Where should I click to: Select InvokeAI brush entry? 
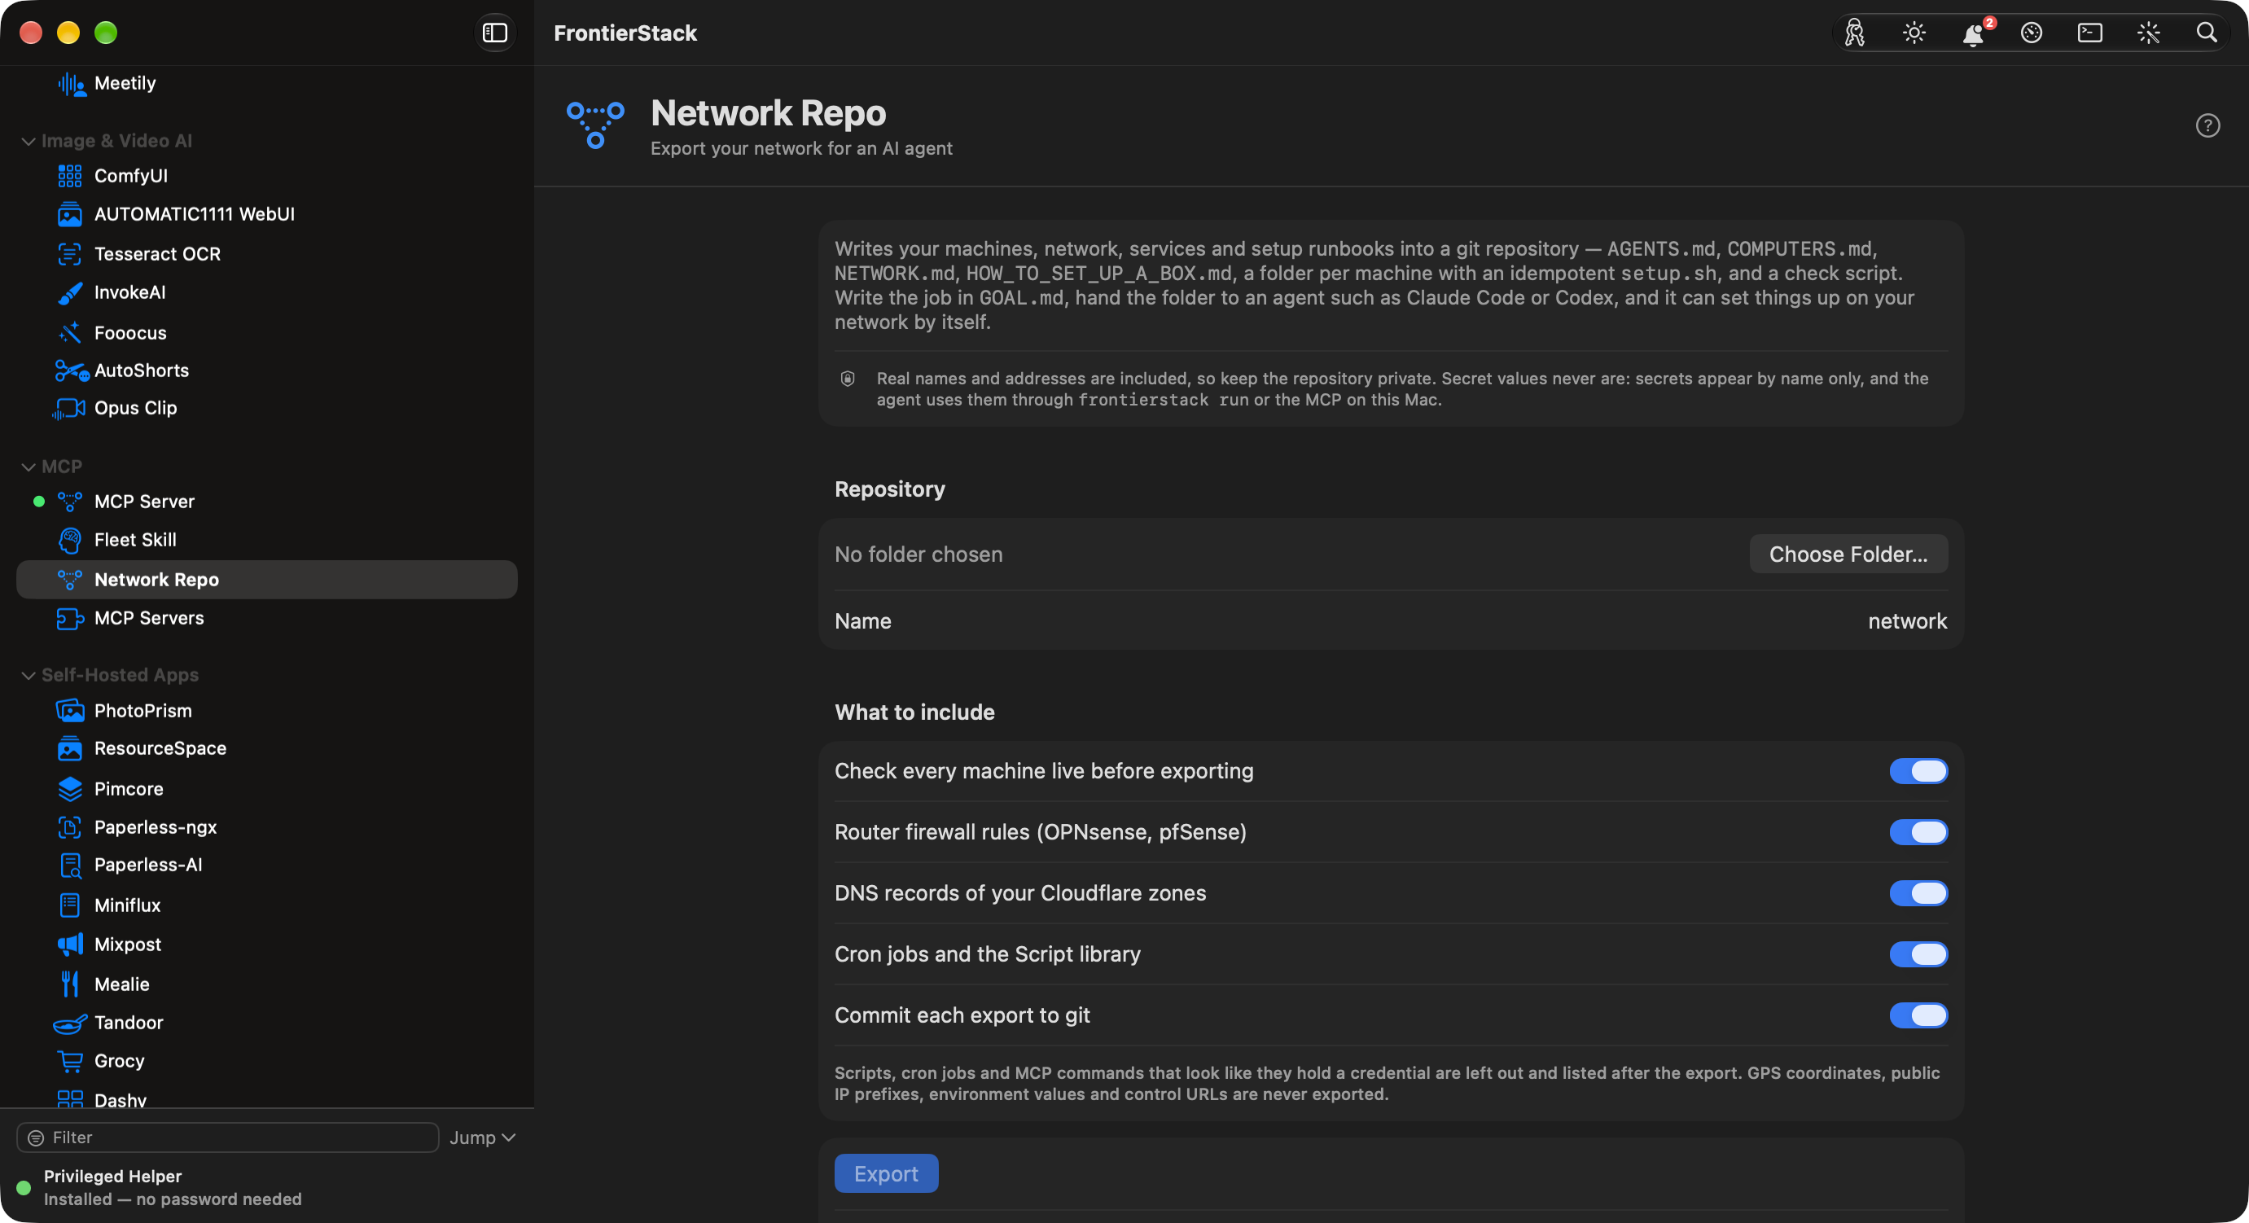(267, 292)
